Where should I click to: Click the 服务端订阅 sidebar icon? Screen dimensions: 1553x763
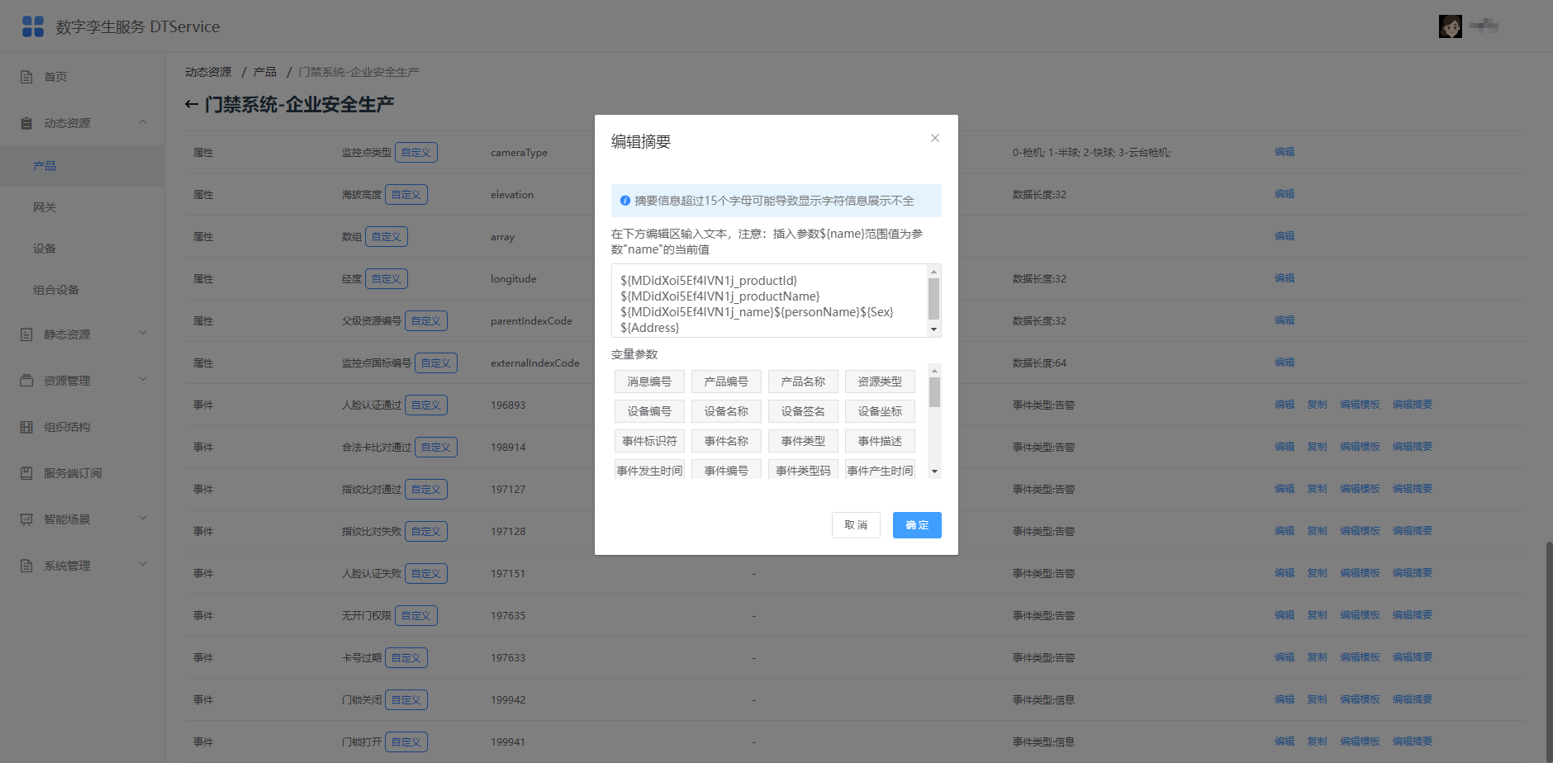coord(26,473)
